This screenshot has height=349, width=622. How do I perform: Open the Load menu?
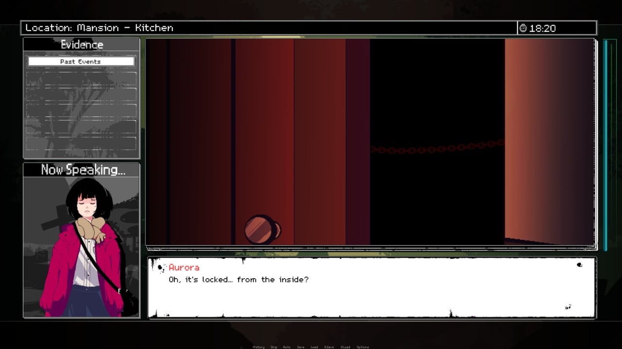[314, 347]
